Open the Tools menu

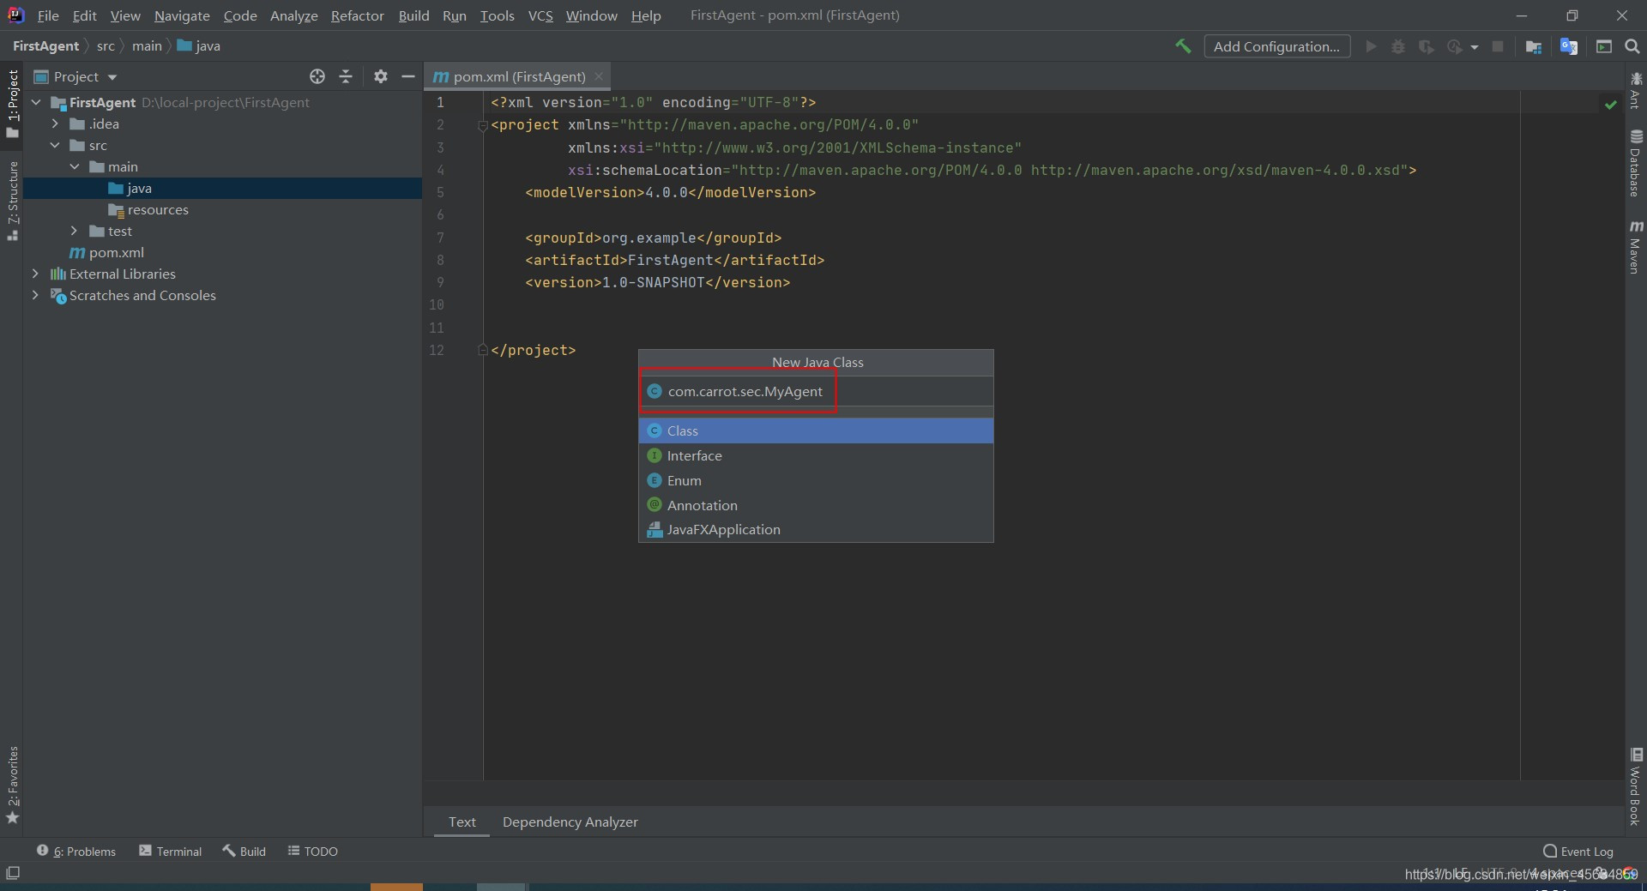pos(498,15)
